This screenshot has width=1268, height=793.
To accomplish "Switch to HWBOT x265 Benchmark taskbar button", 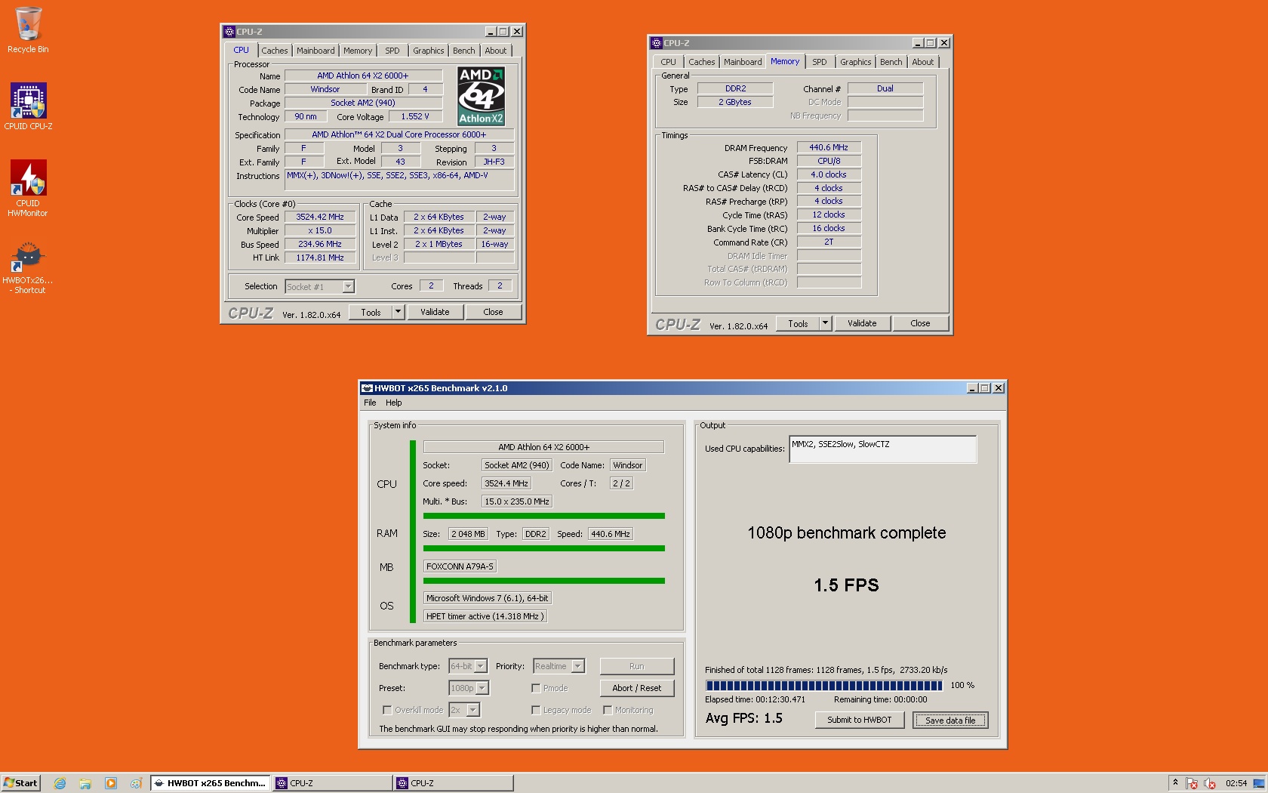I will pyautogui.click(x=210, y=783).
